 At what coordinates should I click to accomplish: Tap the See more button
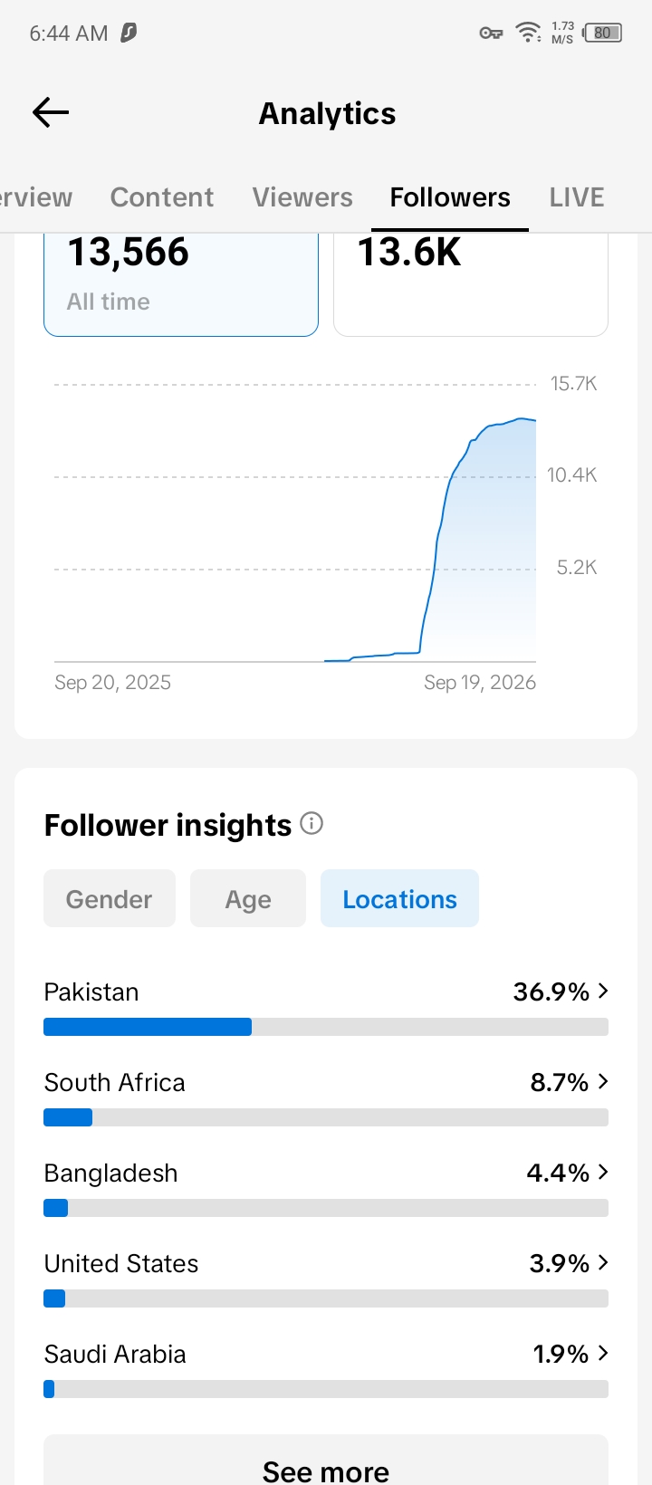[326, 1460]
